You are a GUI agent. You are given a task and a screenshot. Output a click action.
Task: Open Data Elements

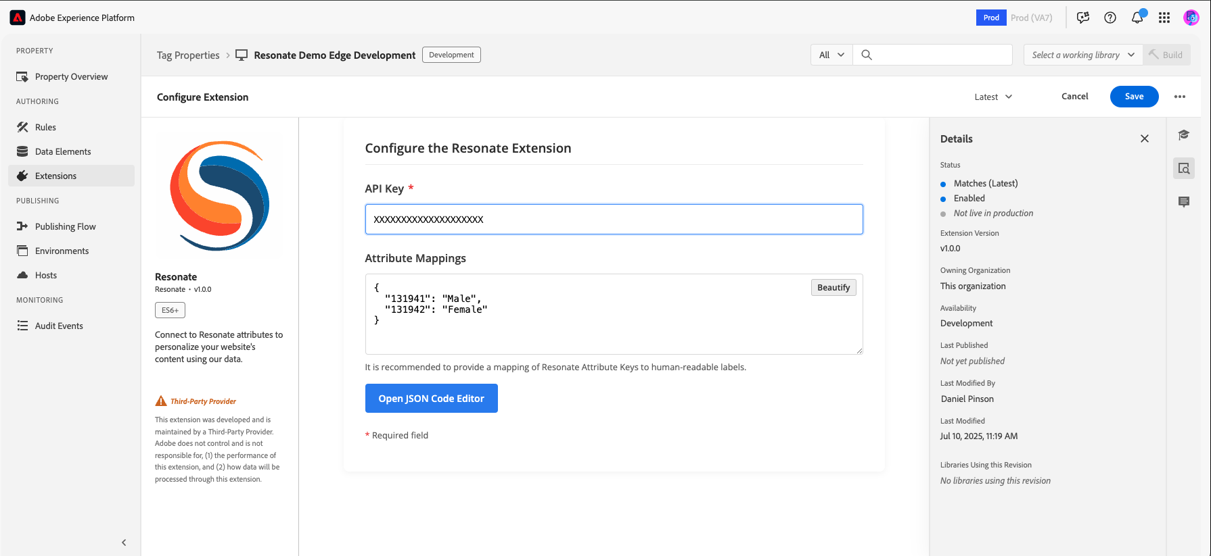click(71, 151)
